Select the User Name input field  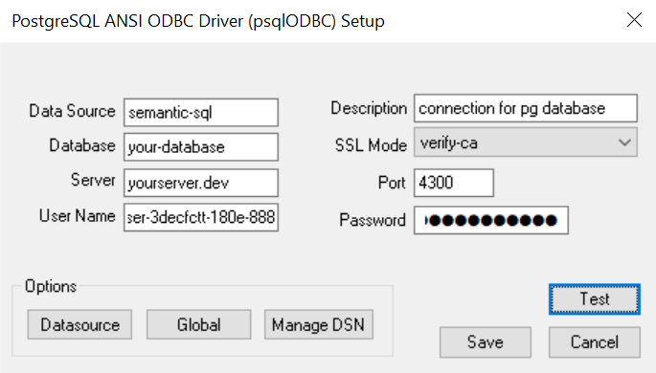pos(201,217)
